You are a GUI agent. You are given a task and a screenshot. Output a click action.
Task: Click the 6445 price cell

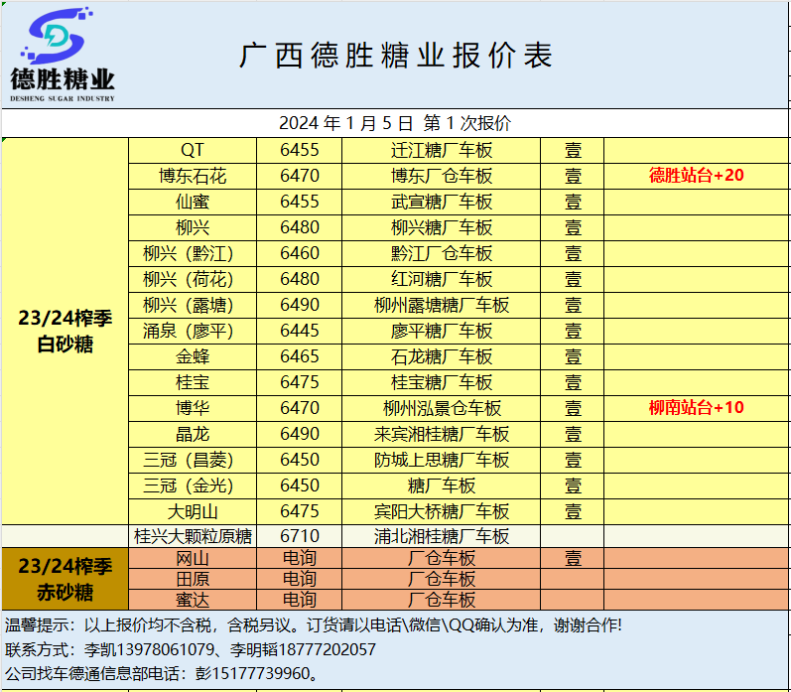pyautogui.click(x=299, y=330)
